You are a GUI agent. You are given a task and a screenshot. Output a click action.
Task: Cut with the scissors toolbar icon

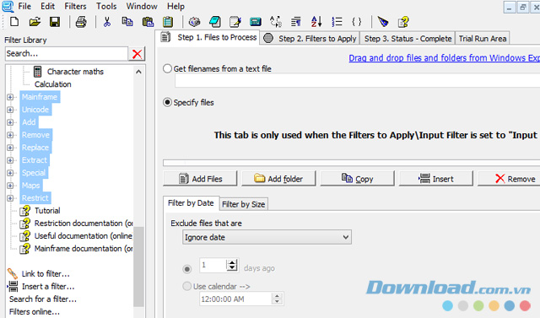click(x=107, y=22)
